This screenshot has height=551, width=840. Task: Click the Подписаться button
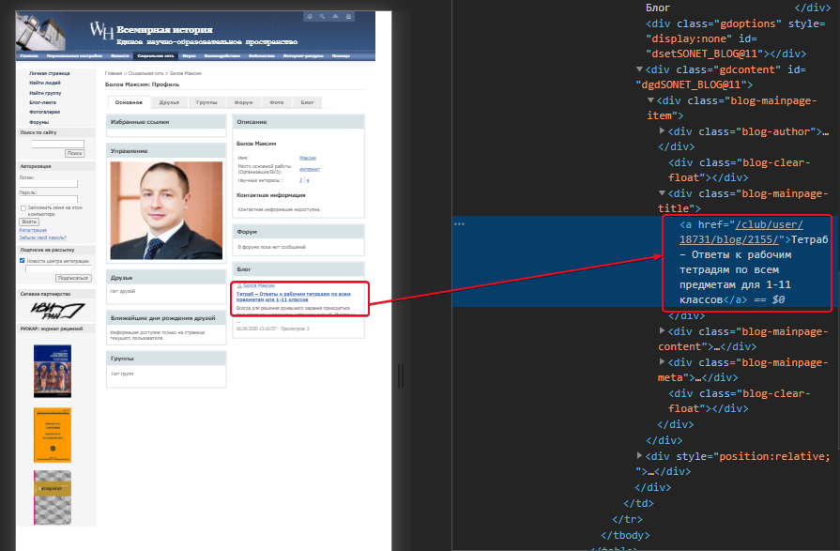coord(73,278)
